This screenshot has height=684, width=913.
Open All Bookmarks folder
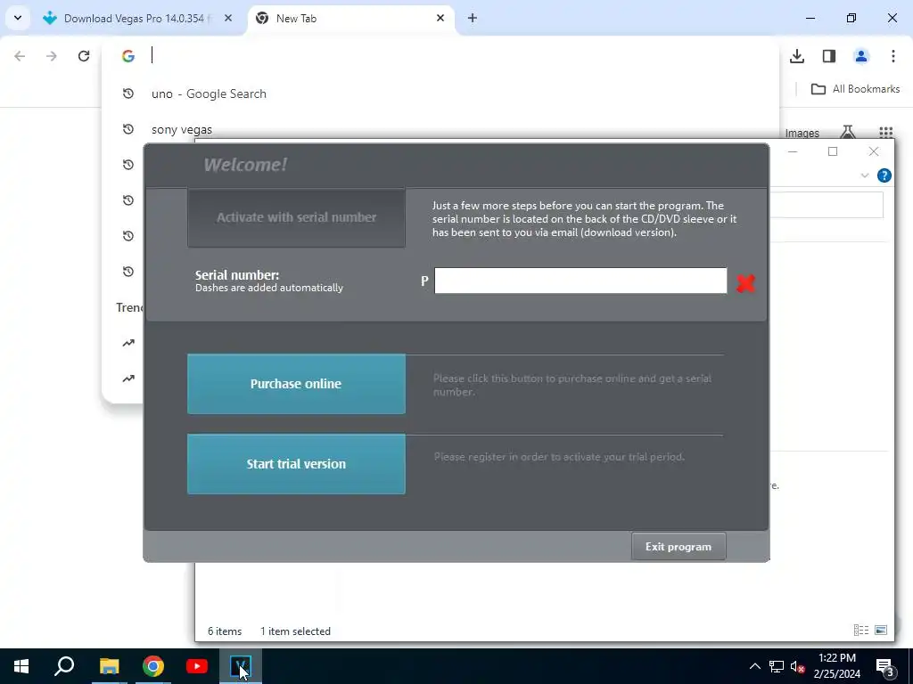point(855,89)
